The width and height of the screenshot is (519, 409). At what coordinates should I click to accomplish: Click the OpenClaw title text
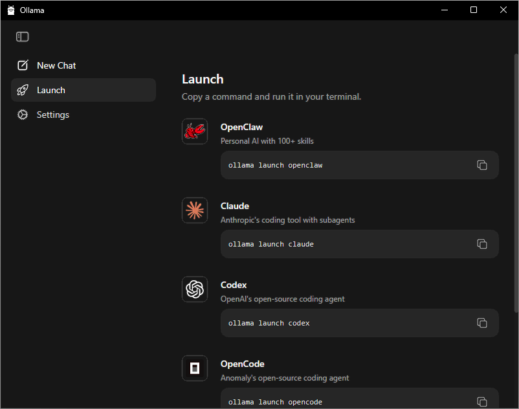tap(241, 127)
